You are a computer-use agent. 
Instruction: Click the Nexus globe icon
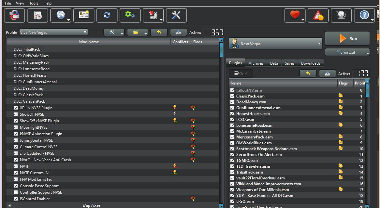tap(60, 15)
